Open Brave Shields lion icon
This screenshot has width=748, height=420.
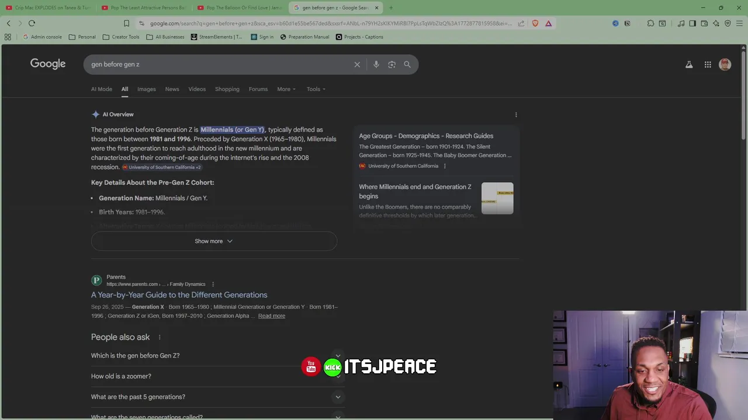pos(535,23)
